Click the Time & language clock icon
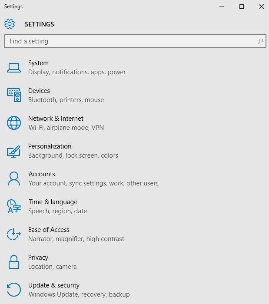 point(14,206)
